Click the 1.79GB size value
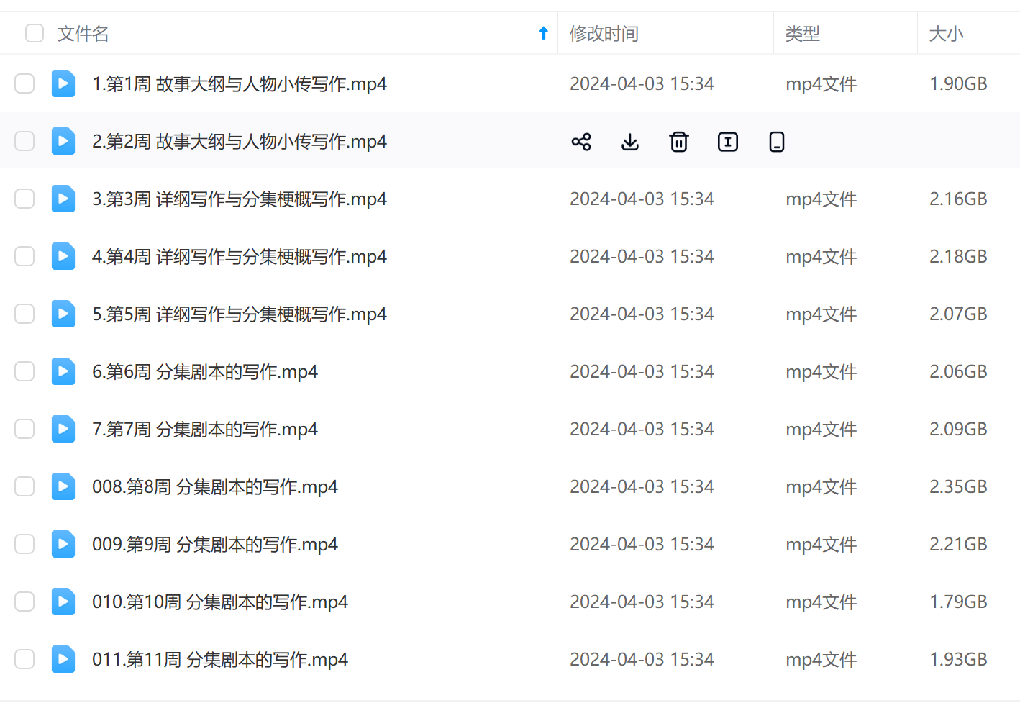The image size is (1020, 708). pos(958,602)
